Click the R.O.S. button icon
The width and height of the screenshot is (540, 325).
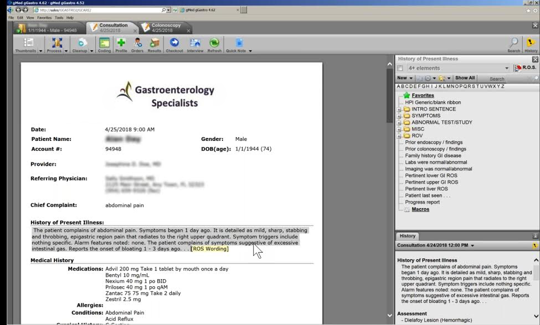pyautogui.click(x=518, y=68)
